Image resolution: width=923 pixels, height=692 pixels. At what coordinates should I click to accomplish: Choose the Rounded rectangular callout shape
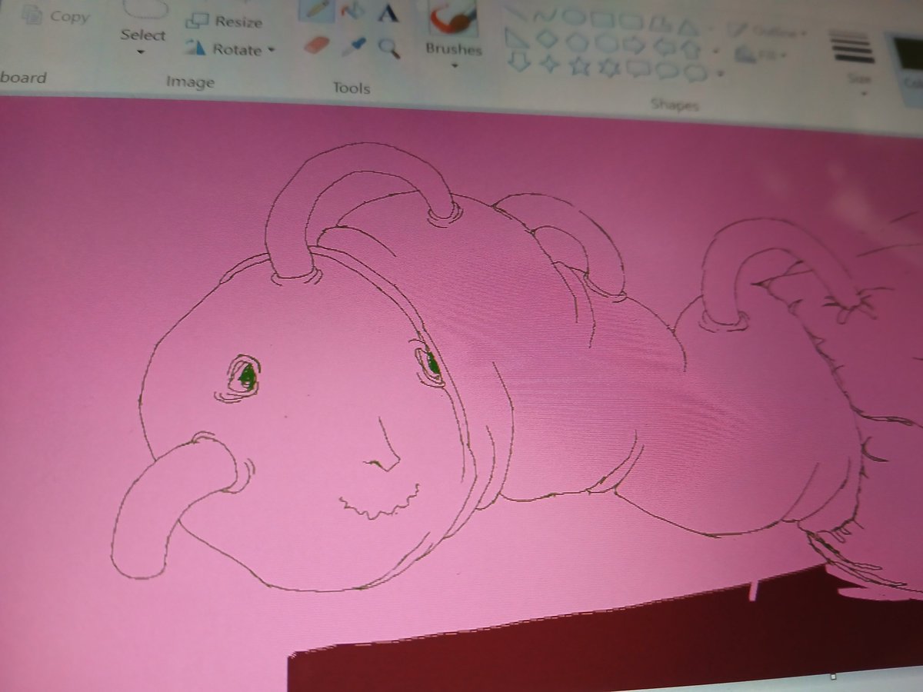click(x=638, y=70)
